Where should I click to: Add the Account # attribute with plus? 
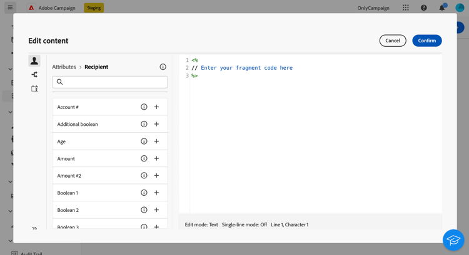pyautogui.click(x=156, y=107)
